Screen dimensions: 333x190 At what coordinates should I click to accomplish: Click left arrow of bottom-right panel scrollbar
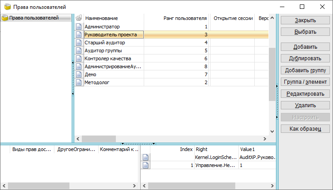click(144, 186)
